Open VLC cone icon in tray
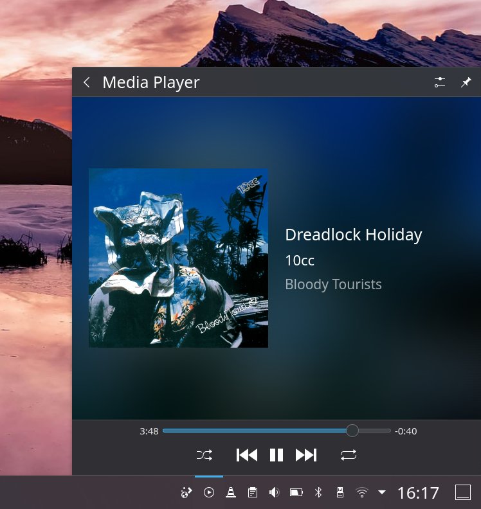 tap(230, 492)
